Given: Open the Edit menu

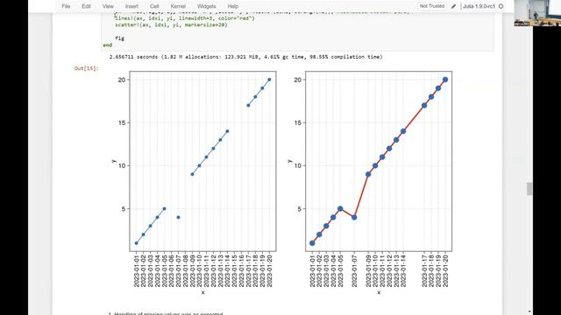Looking at the screenshot, I should click(x=86, y=6).
